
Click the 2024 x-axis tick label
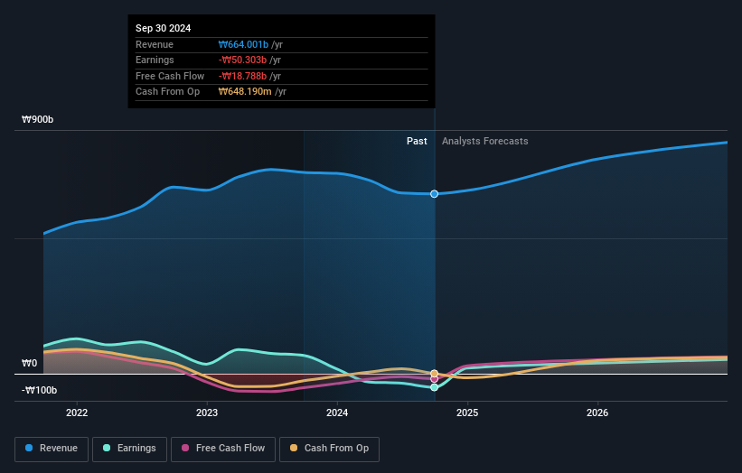click(337, 413)
